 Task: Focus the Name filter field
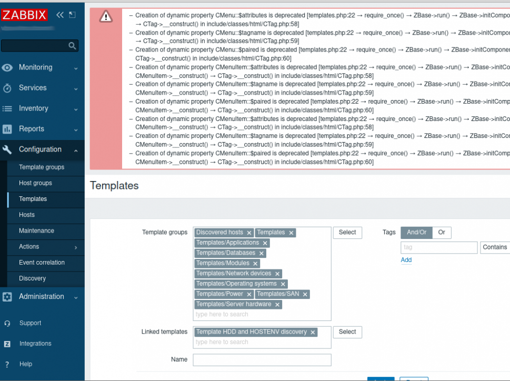point(262,360)
